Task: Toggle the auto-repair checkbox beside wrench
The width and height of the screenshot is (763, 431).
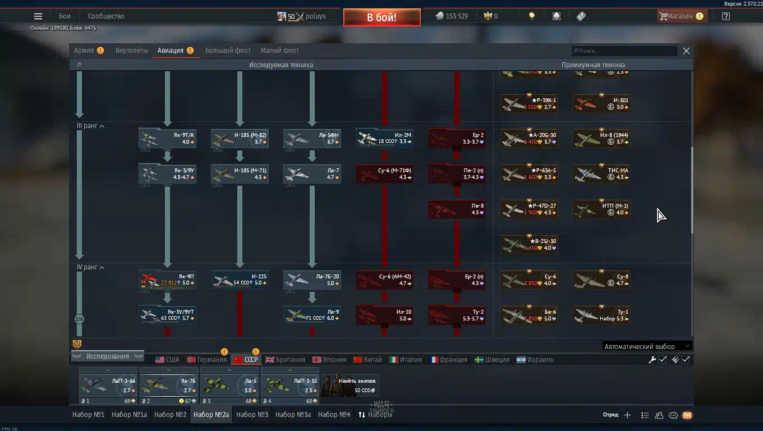Action: pos(663,360)
